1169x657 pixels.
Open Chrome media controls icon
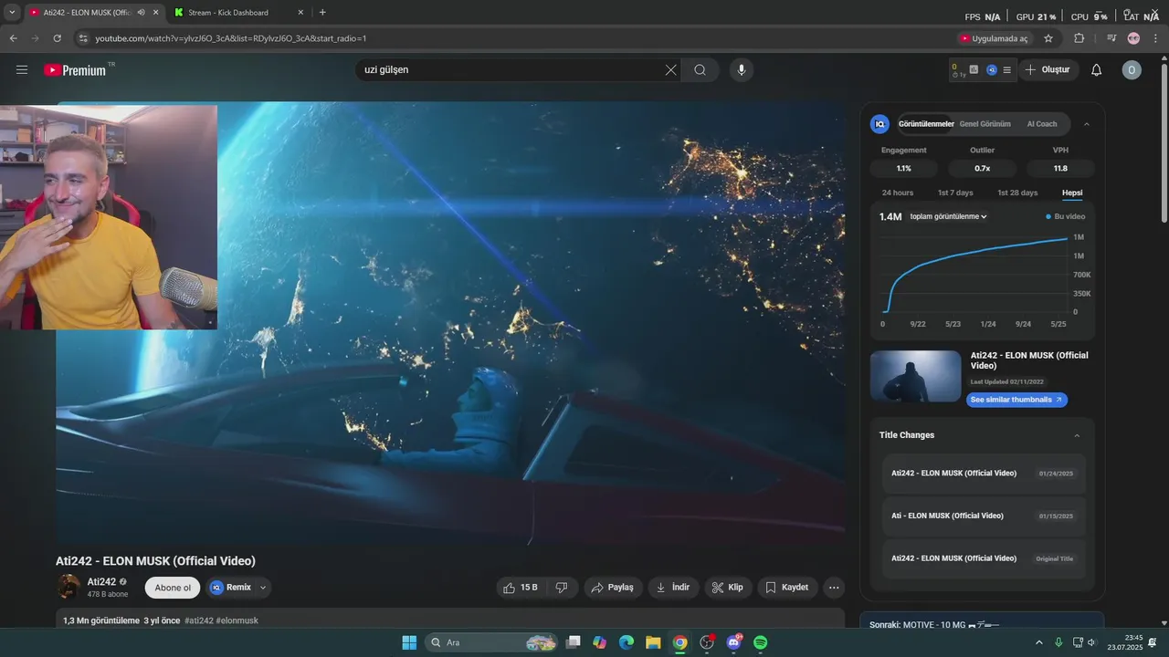1111,38
